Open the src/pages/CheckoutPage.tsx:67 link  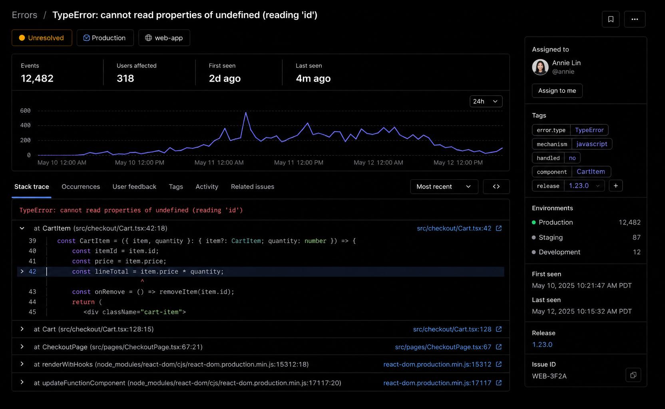(x=443, y=347)
